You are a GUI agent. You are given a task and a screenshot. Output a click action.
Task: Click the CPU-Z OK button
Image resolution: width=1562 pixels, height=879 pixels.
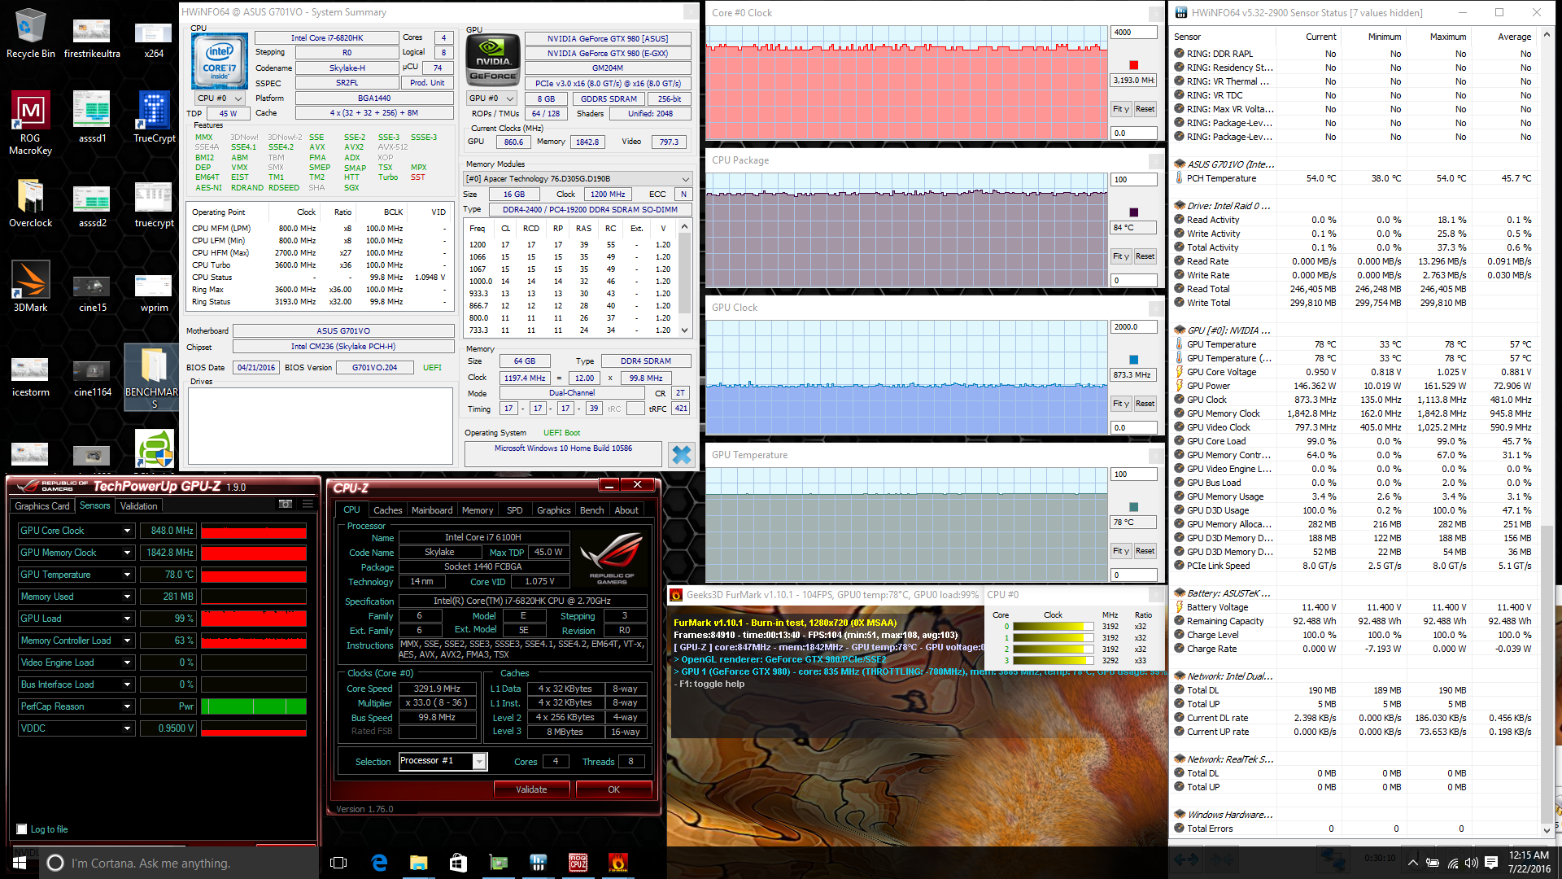coord(613,789)
